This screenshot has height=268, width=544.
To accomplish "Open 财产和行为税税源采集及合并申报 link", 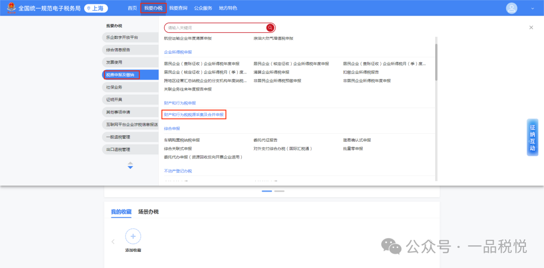I will coord(194,115).
